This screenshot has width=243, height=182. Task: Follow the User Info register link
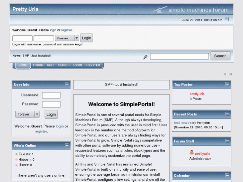coord(41,131)
